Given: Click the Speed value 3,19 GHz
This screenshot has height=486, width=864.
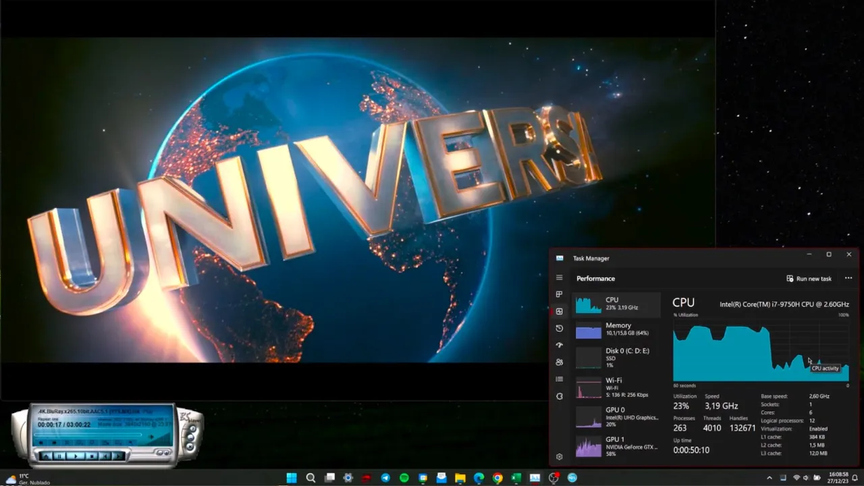Looking at the screenshot, I should pos(721,406).
